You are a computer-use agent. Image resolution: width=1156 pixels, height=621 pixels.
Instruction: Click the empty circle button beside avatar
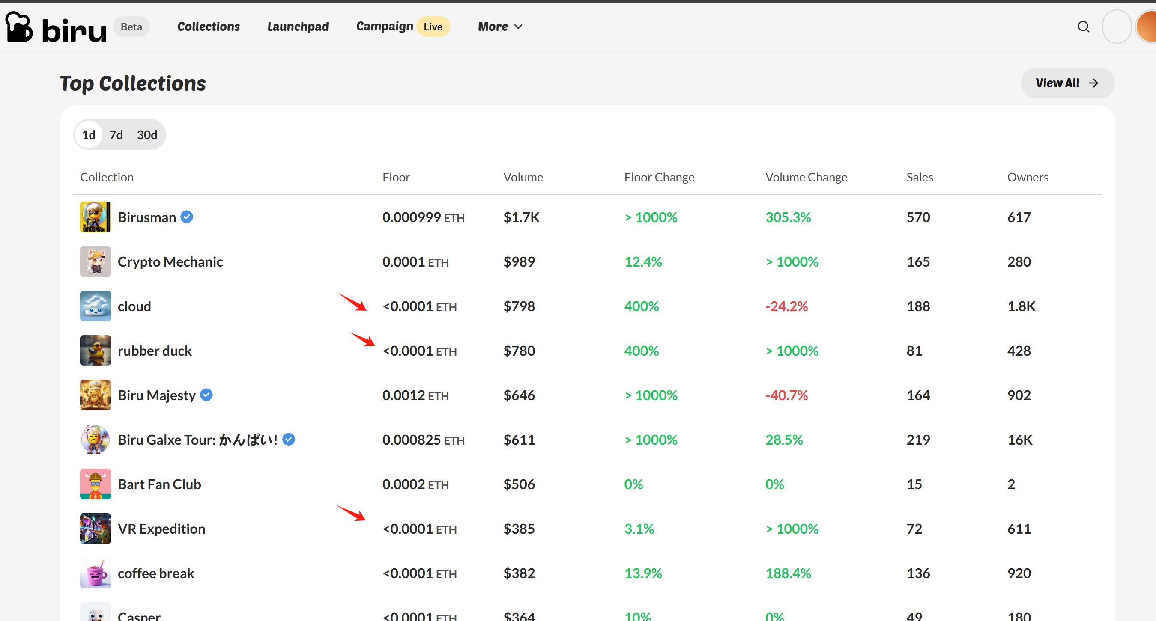pyautogui.click(x=1116, y=27)
